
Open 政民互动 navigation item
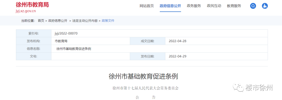tap(214, 6)
